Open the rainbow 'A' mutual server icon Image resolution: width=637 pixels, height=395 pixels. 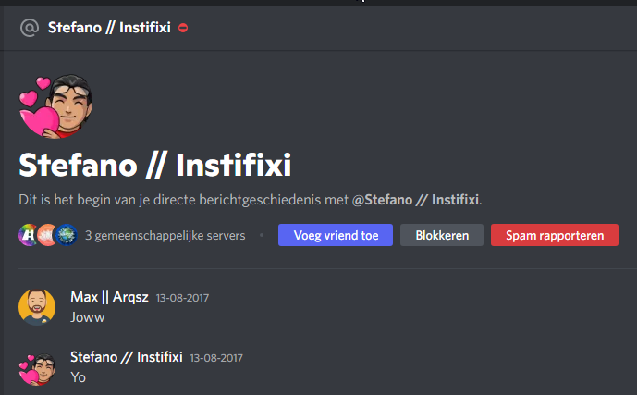point(28,235)
